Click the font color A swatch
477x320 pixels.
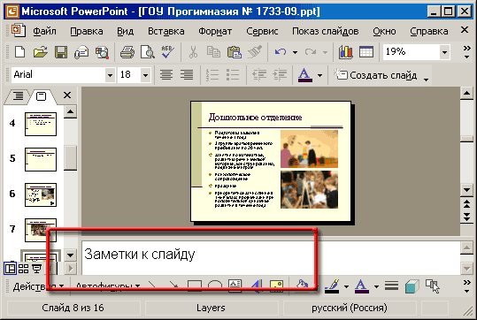coord(304,75)
